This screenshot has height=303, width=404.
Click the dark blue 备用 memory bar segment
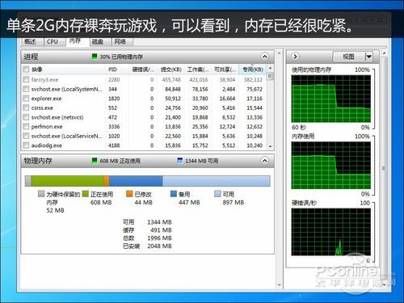[x=136, y=181]
